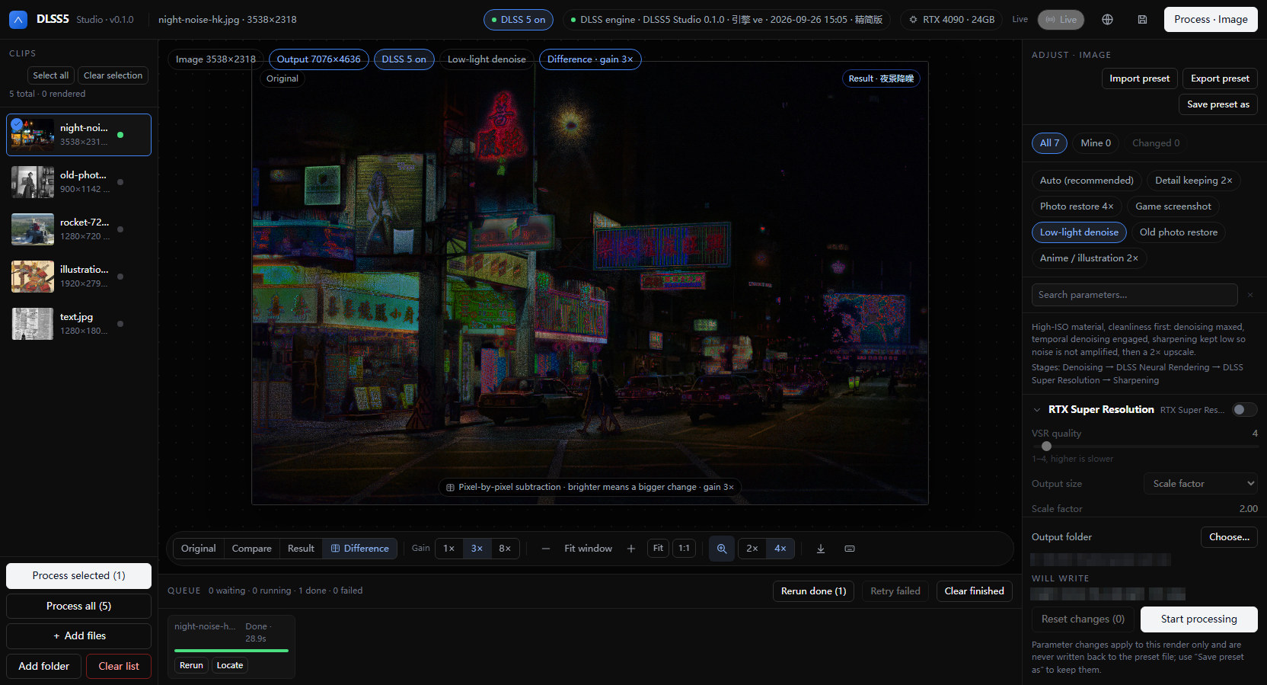Show the Mine 0 presets tab
Image resolution: width=1267 pixels, height=685 pixels.
tap(1096, 143)
